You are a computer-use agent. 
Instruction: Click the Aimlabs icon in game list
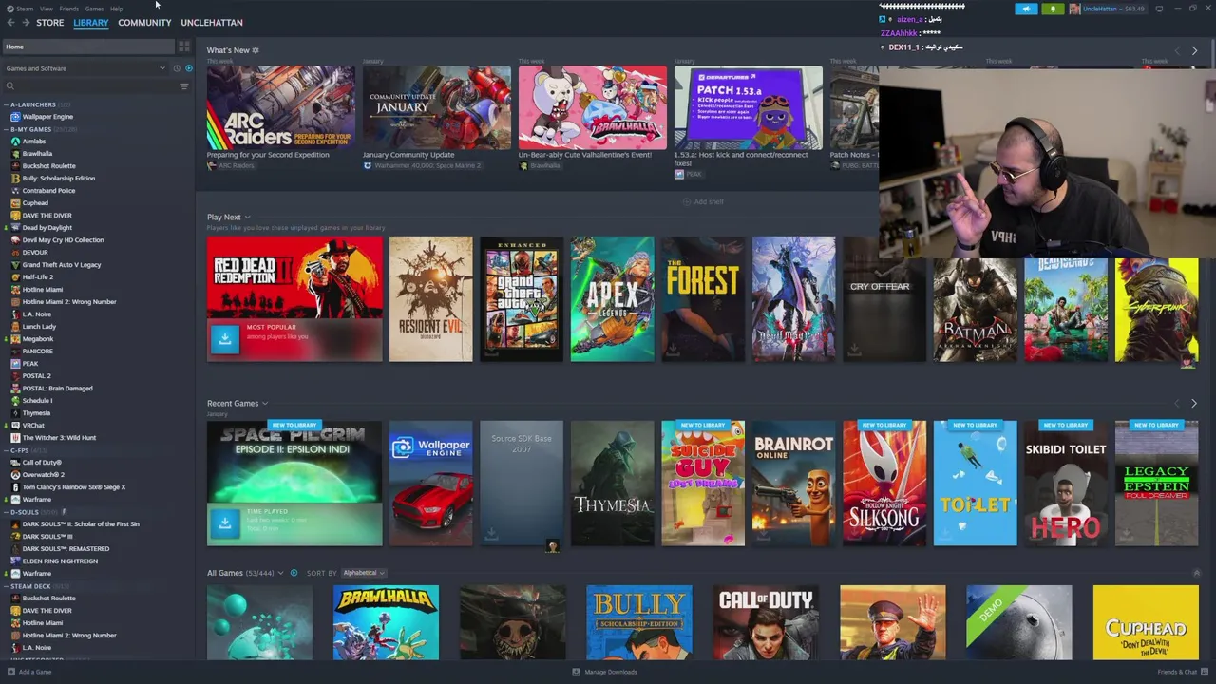[x=15, y=142]
